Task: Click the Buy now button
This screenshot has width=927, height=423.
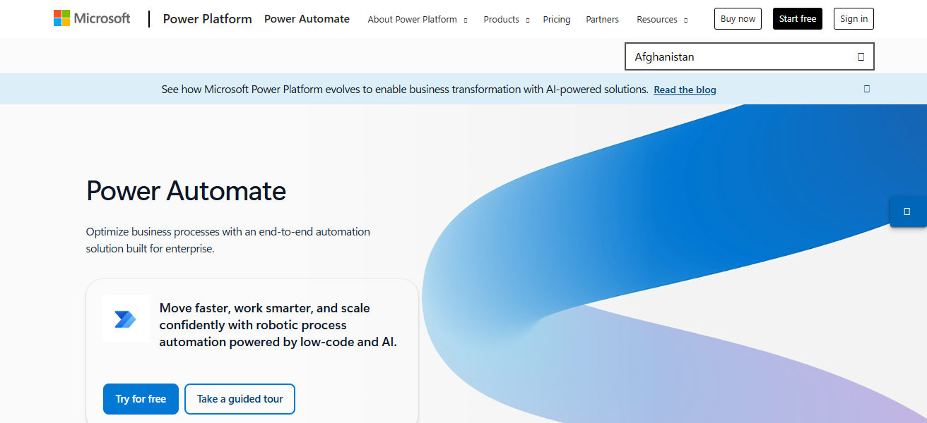Action: click(738, 18)
